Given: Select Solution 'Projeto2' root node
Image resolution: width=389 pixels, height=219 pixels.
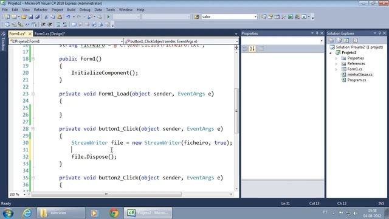Looking at the screenshot, I should point(359,47).
